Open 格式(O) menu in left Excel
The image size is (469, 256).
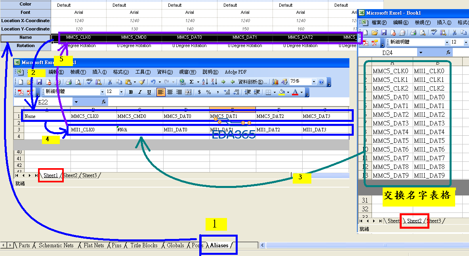coord(121,72)
